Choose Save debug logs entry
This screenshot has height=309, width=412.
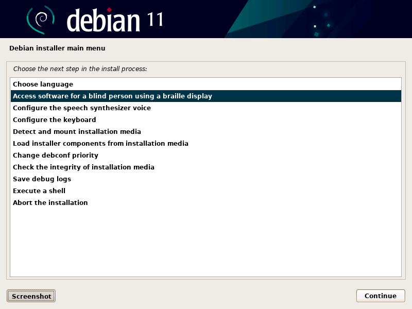pos(205,179)
